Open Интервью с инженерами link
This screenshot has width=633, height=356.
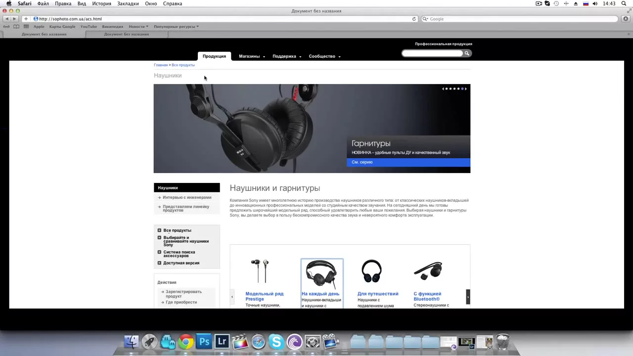(187, 197)
